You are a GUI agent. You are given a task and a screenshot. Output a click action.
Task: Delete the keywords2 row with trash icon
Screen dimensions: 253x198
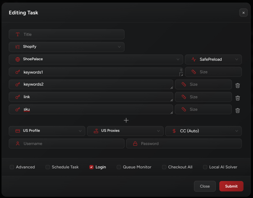click(237, 85)
